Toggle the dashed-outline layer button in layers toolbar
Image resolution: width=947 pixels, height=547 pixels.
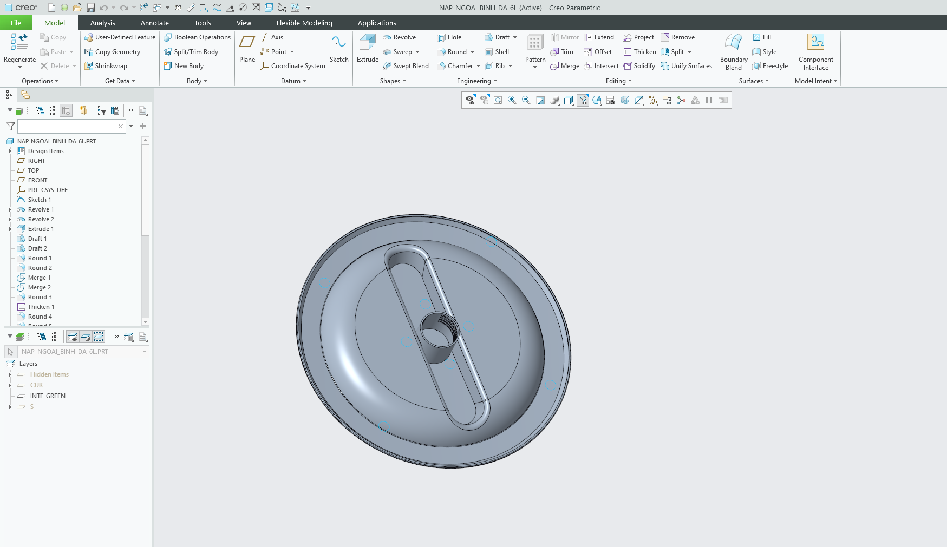pos(99,337)
